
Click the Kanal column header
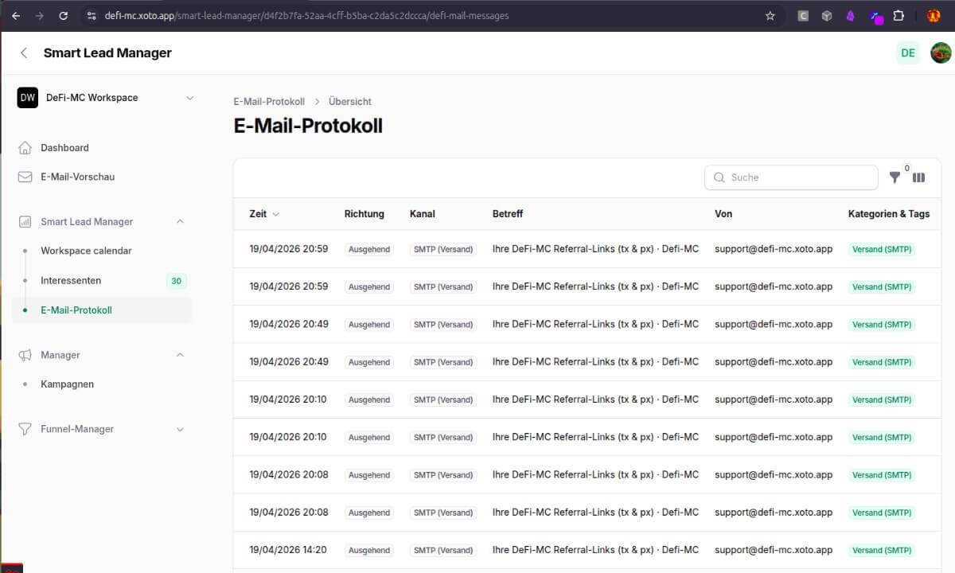click(423, 214)
